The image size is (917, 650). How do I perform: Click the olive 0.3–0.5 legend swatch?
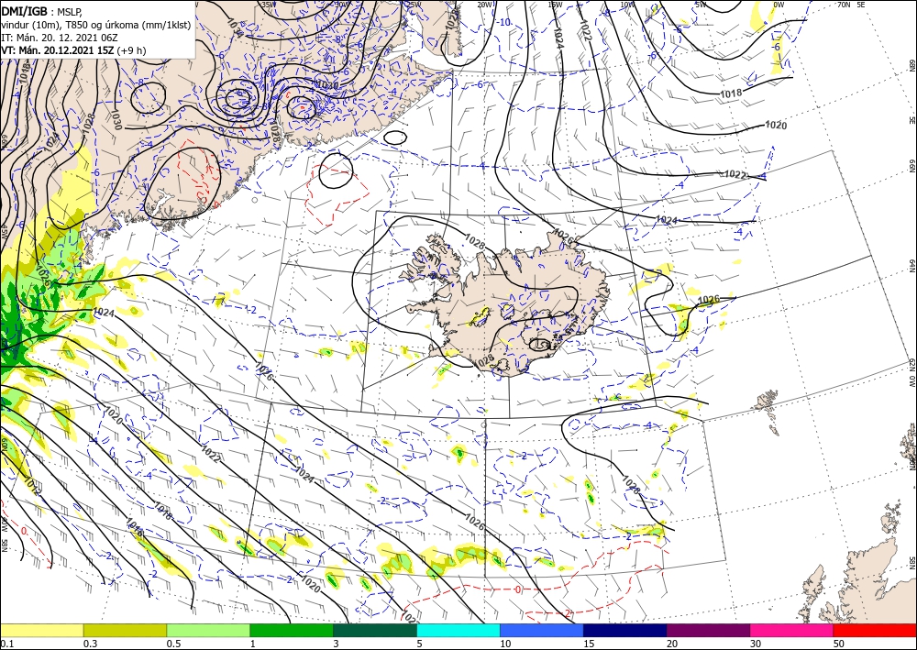(125, 630)
